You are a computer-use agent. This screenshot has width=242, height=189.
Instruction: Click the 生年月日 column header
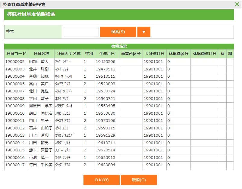click(107, 54)
